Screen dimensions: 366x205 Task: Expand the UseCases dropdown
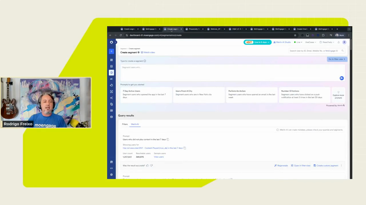(311, 42)
